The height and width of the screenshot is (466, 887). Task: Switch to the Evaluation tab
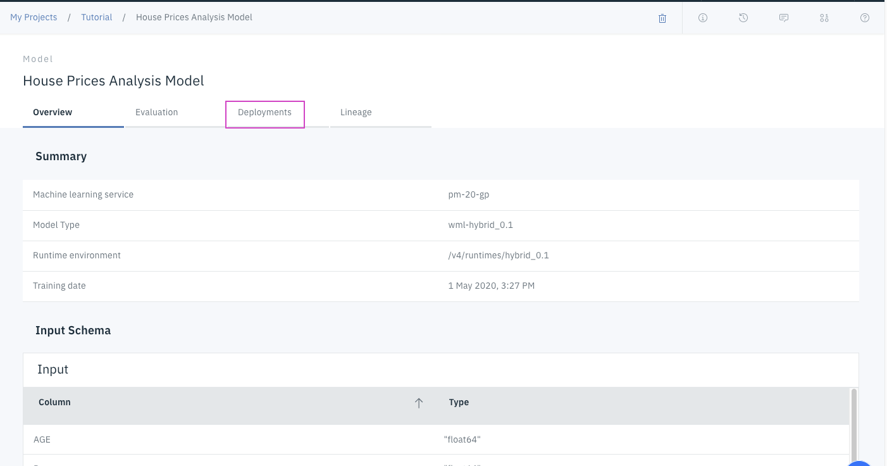(x=175, y=113)
